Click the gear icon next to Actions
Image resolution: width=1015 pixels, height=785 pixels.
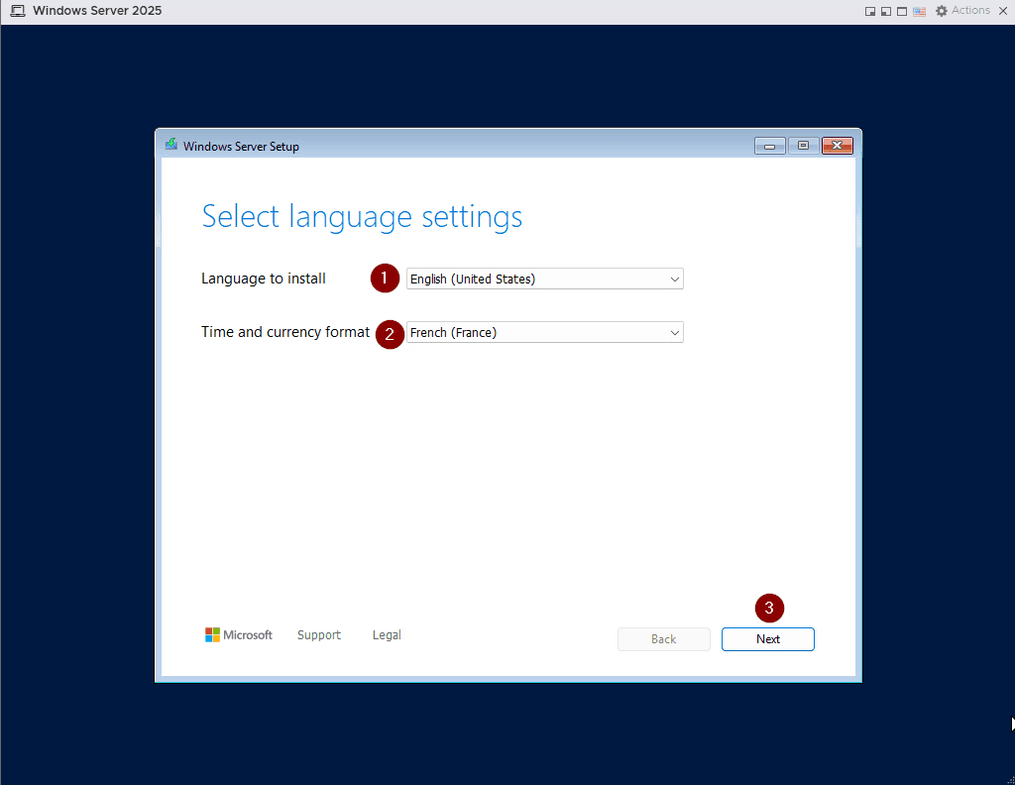pos(940,11)
